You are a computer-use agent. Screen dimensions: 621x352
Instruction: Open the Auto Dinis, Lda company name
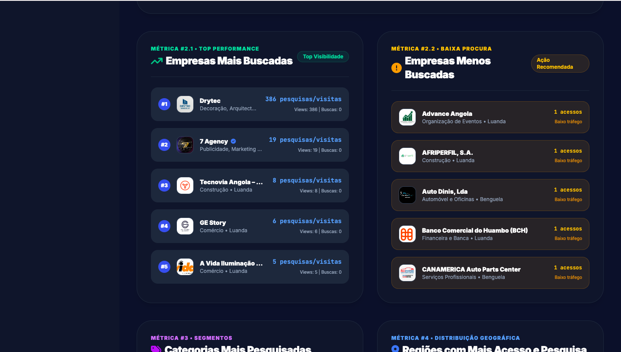pos(445,192)
